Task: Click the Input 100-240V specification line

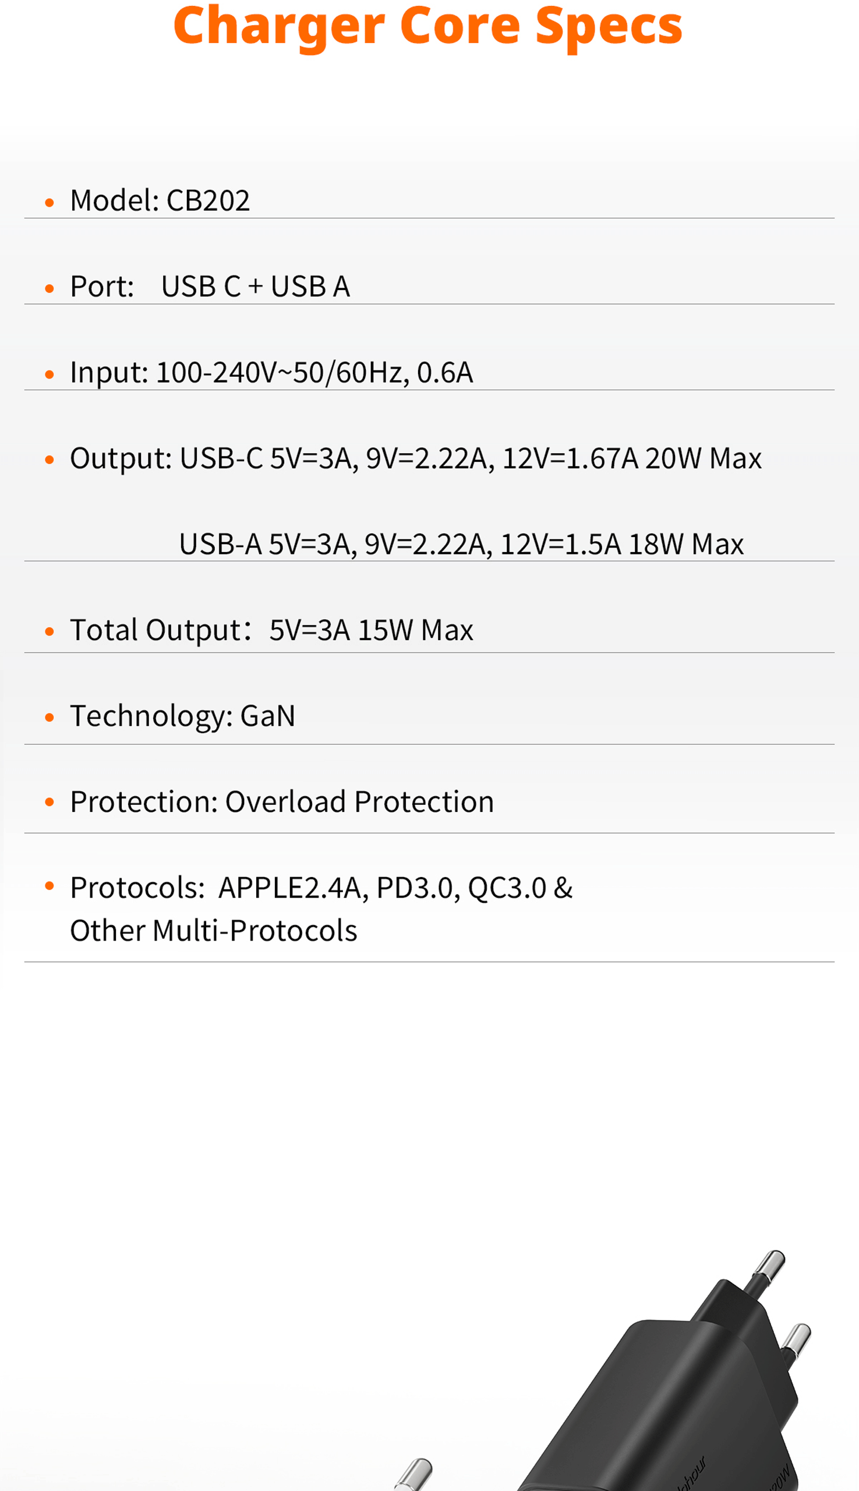Action: [x=271, y=373]
